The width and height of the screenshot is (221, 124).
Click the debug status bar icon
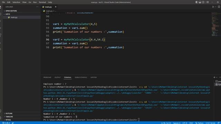pyautogui.click(x=13, y=123)
